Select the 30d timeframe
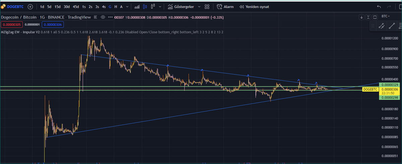The image size is (402, 164). pyautogui.click(x=67, y=6)
